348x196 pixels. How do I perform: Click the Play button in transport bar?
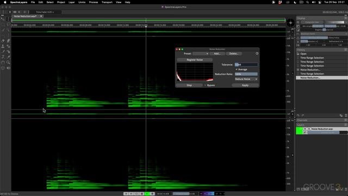[147, 194]
